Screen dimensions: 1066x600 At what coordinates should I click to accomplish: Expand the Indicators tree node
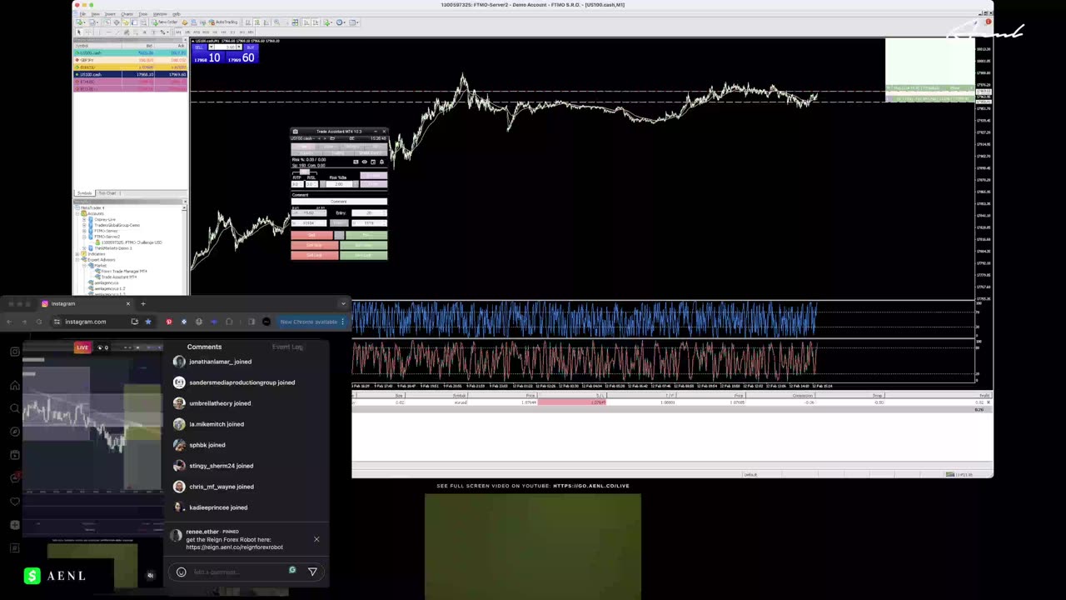[x=77, y=254]
